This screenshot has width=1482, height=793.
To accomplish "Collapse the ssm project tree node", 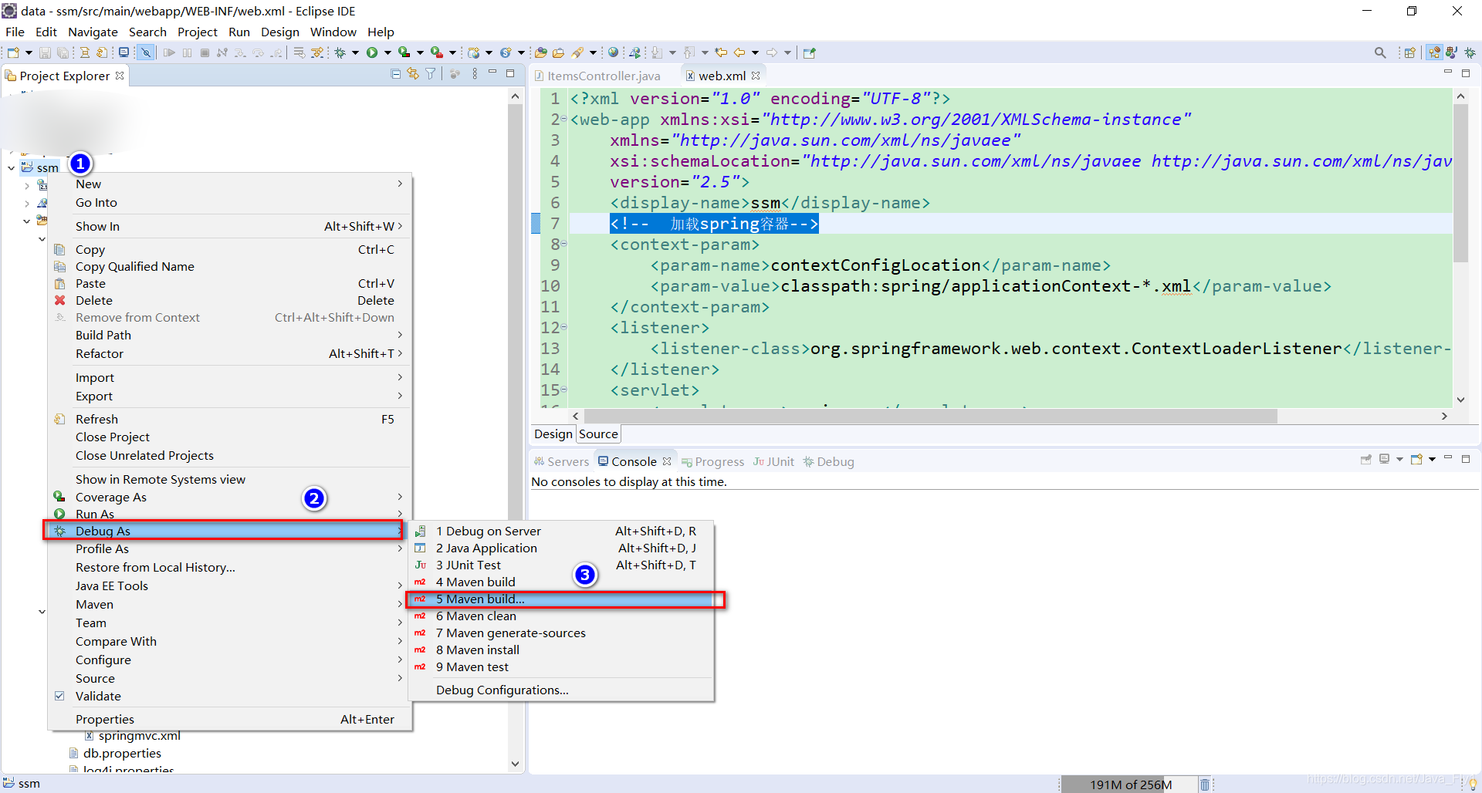I will point(11,167).
